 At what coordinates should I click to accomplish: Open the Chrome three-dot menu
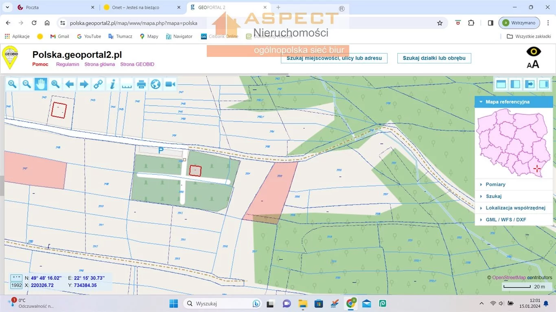(x=547, y=23)
